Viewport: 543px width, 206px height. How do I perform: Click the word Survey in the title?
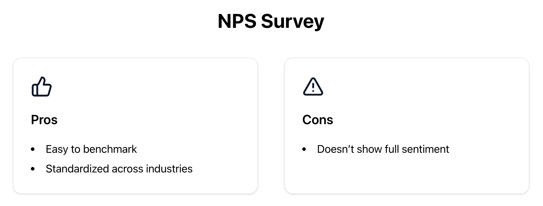click(x=292, y=21)
